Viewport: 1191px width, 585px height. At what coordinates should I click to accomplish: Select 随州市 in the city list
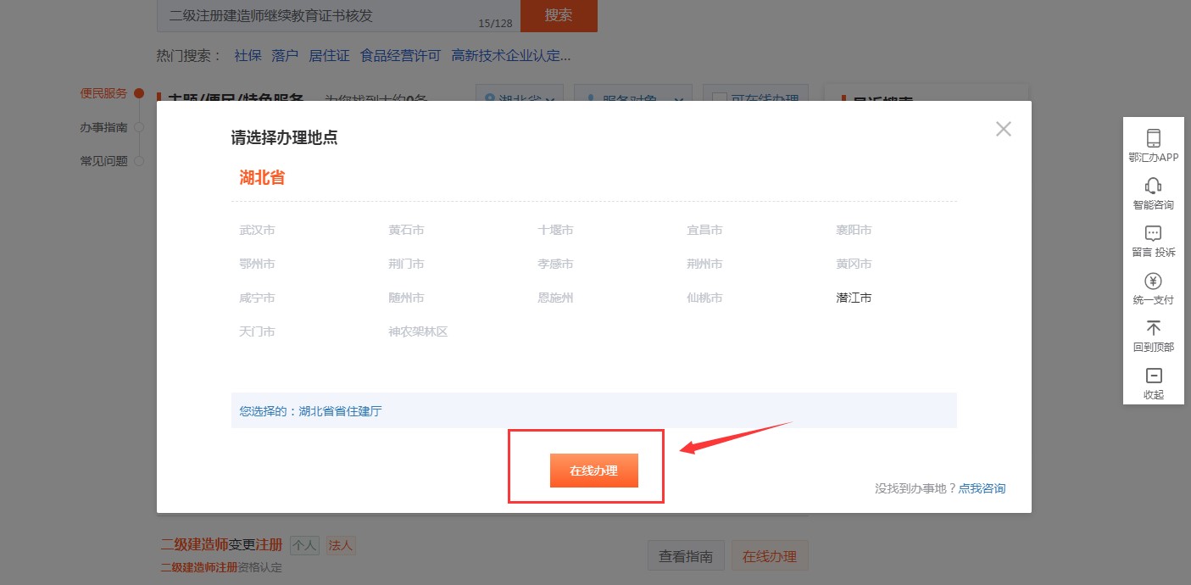point(406,298)
